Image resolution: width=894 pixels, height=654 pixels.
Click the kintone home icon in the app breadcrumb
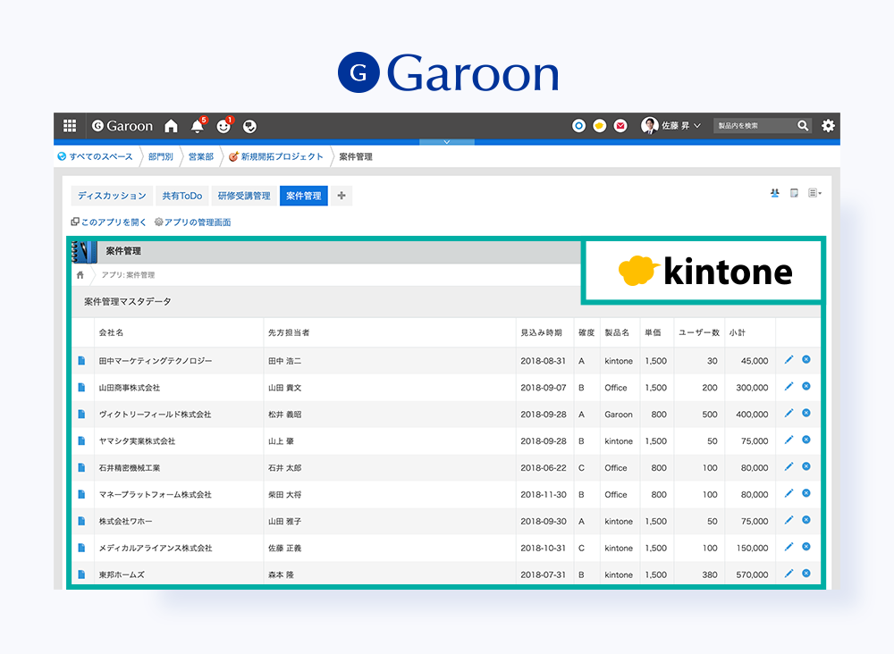tap(80, 275)
